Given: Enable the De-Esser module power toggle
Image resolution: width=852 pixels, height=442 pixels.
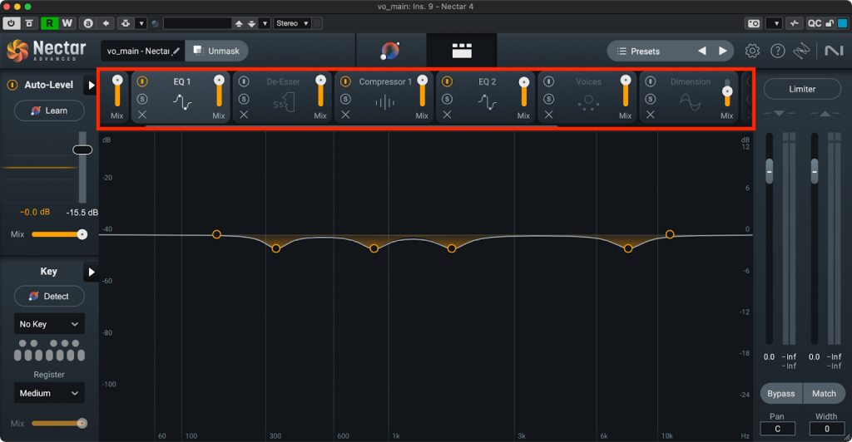Looking at the screenshot, I should (x=244, y=82).
